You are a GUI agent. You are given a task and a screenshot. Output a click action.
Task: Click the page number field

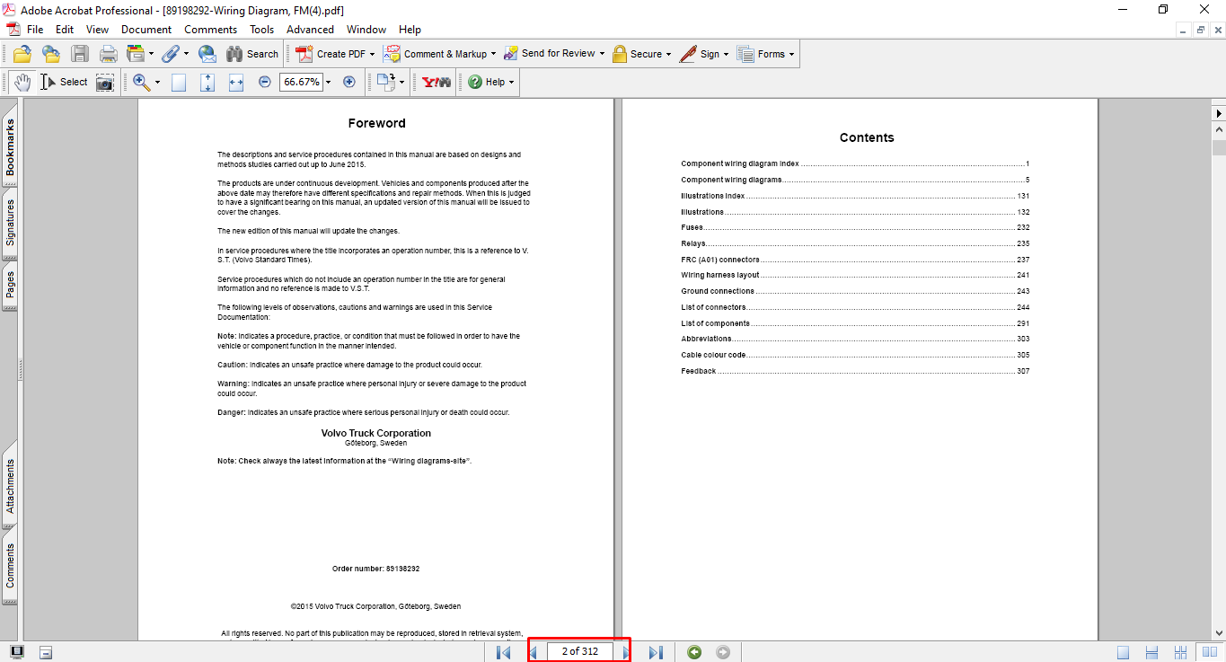(x=579, y=651)
